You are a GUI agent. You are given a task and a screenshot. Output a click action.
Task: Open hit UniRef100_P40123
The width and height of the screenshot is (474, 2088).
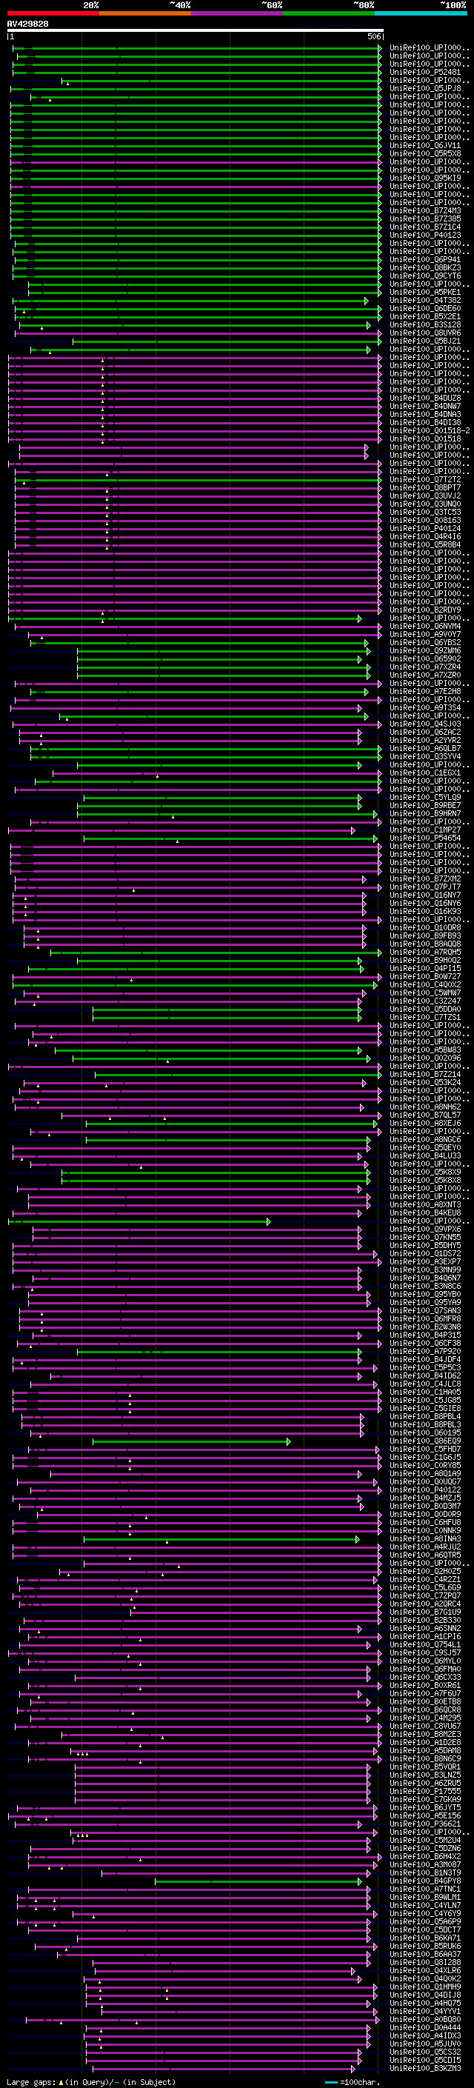[425, 235]
